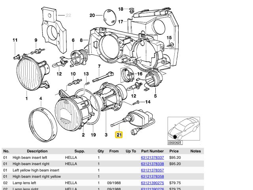This screenshot has height=190, width=253.
Task: Open part link 63121378357
Action: click(152, 170)
